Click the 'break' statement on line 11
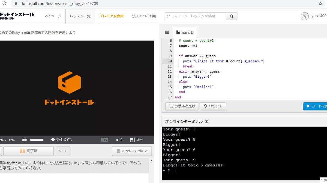Viewport: 327px width, 183px height. click(x=188, y=66)
